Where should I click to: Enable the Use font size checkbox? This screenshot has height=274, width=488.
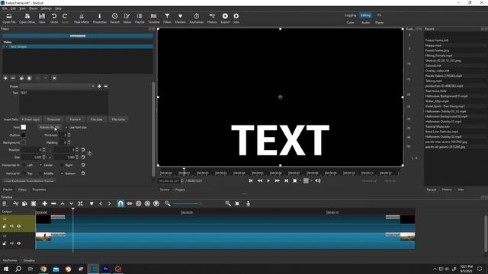coord(66,127)
